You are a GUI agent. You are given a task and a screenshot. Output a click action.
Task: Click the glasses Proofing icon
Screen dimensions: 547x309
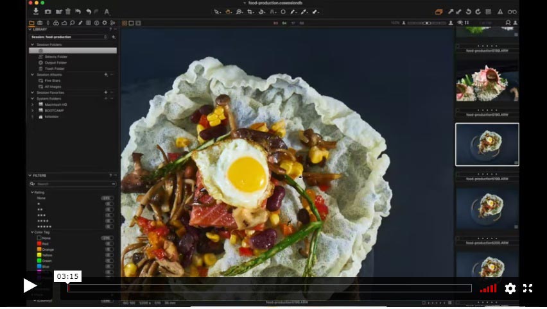pyautogui.click(x=512, y=12)
